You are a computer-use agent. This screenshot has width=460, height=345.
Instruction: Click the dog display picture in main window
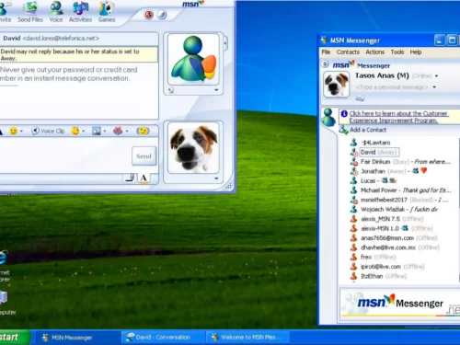click(337, 84)
